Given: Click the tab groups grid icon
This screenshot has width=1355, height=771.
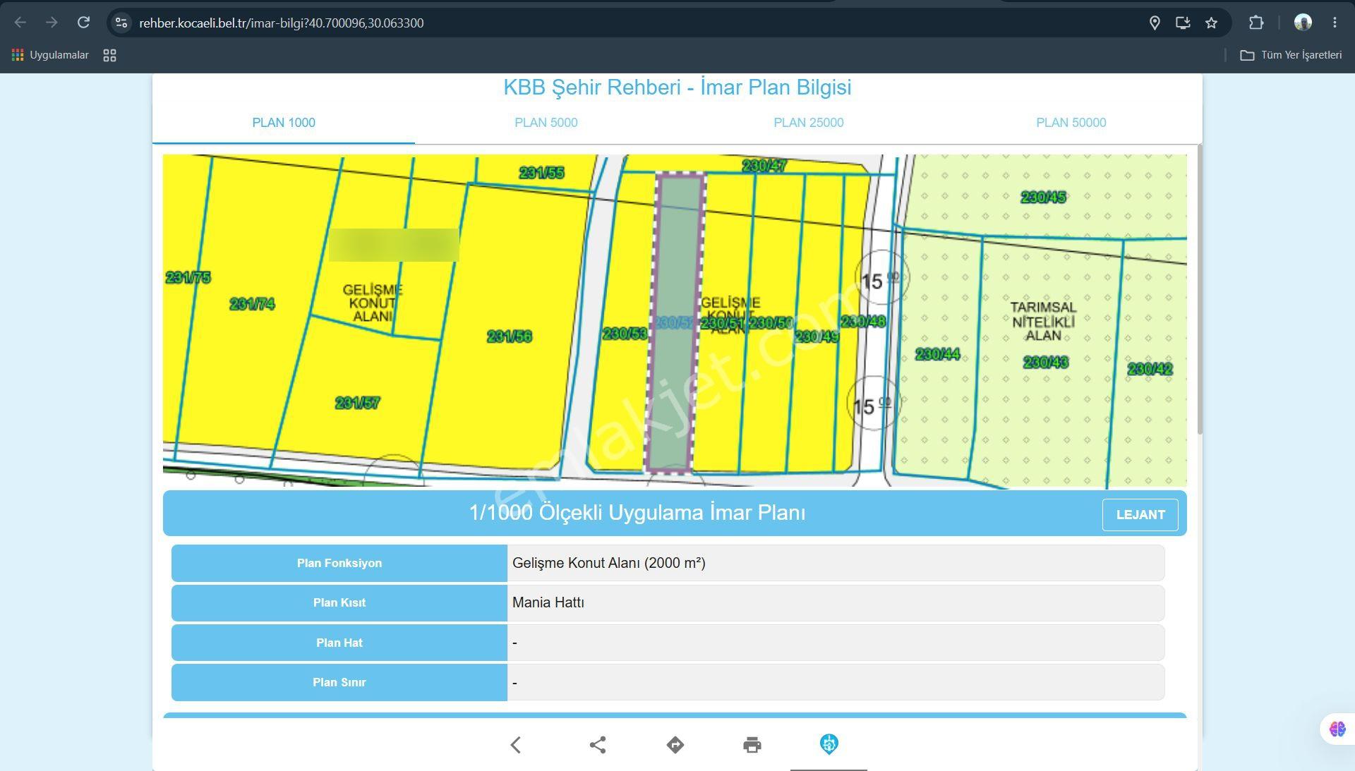Looking at the screenshot, I should pos(109,55).
